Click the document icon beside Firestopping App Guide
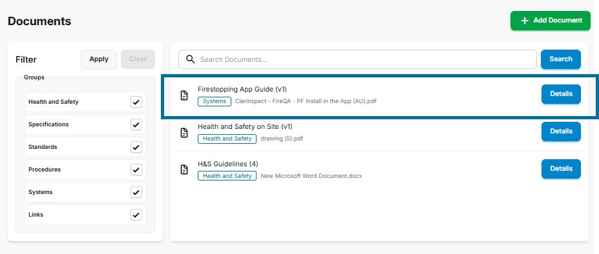 [x=184, y=95]
